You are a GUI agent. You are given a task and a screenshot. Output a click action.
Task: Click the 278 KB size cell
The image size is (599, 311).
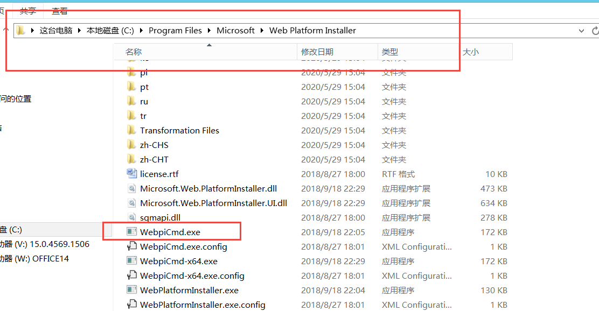pyautogui.click(x=494, y=217)
